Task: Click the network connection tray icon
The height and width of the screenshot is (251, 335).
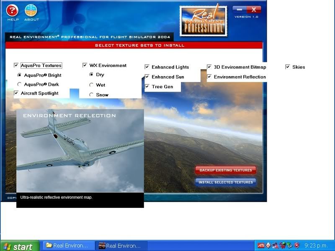Action: 275,246
